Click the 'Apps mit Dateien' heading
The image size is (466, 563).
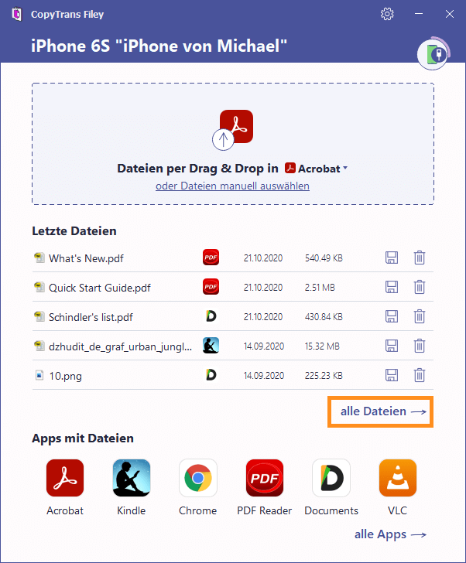[83, 438]
